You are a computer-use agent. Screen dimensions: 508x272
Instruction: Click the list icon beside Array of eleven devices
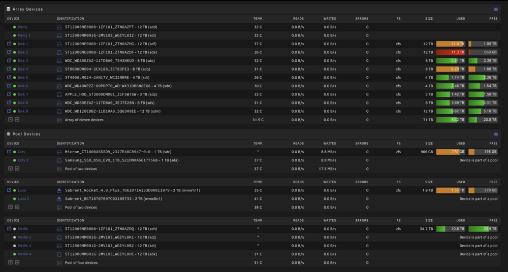tap(59, 120)
